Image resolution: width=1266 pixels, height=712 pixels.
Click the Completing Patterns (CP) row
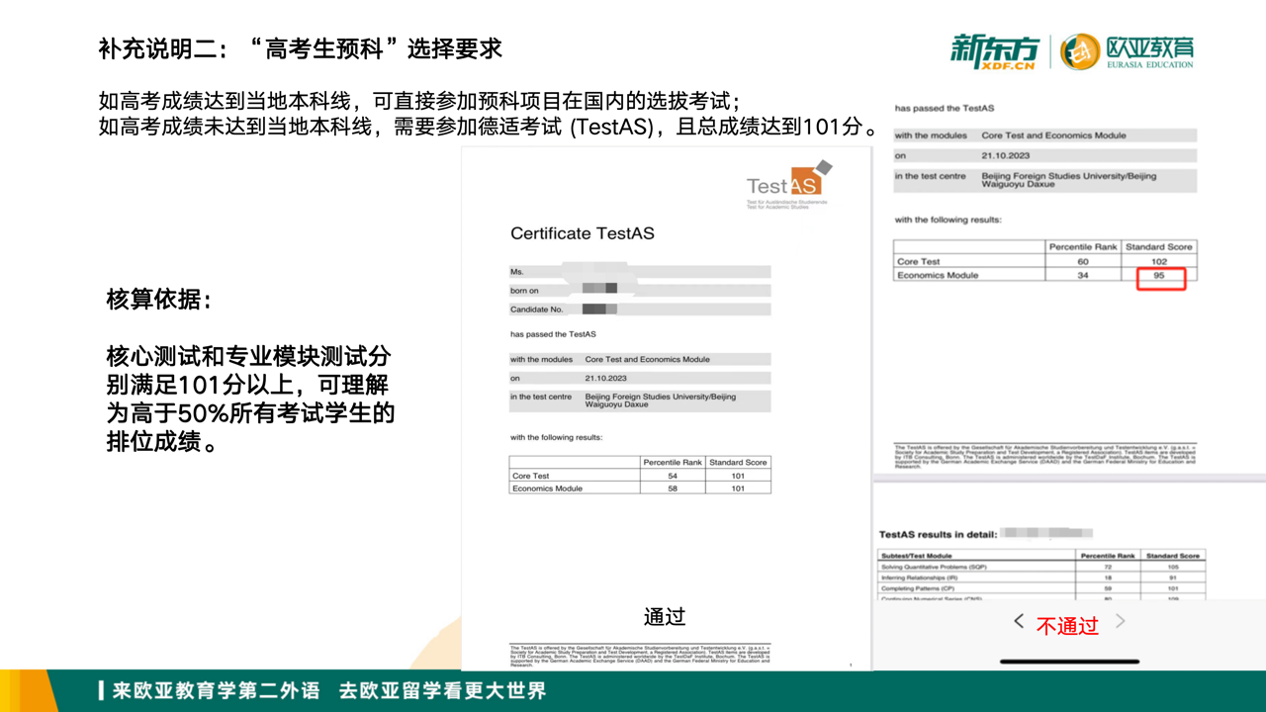(1041, 588)
